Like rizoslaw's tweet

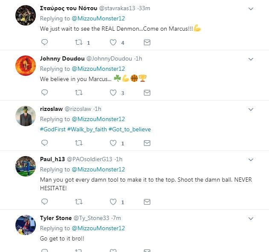113,143
